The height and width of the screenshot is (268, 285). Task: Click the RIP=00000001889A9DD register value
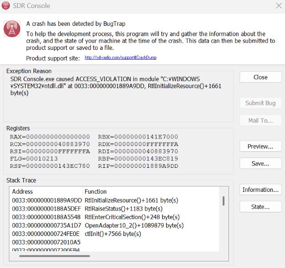pyautogui.click(x=138, y=166)
